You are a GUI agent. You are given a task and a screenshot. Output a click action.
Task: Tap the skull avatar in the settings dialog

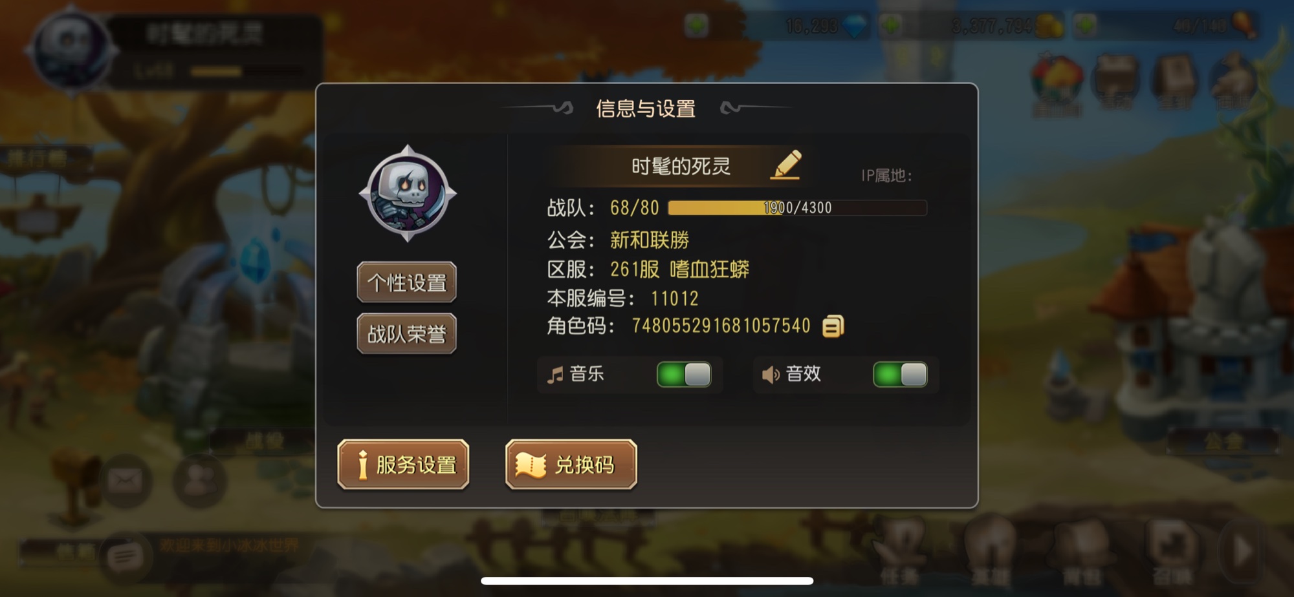coord(408,193)
